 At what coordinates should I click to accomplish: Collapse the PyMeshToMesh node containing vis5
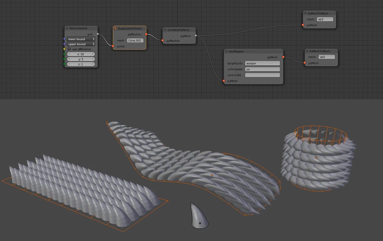[307, 51]
